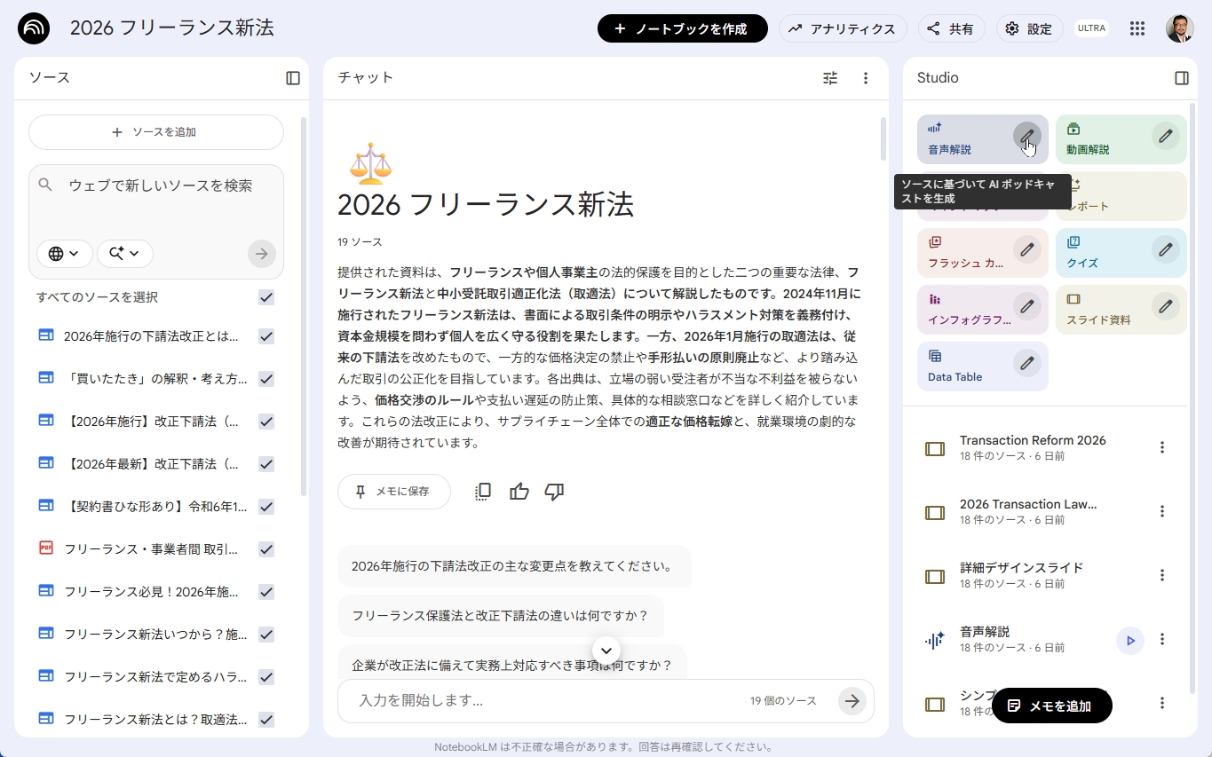Expand the search mode dropdown next to globe
Screen dimensions: 1212x757
coord(124,254)
